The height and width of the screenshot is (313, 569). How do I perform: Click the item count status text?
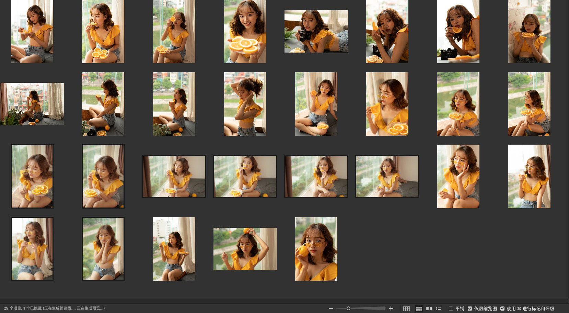coord(54,309)
